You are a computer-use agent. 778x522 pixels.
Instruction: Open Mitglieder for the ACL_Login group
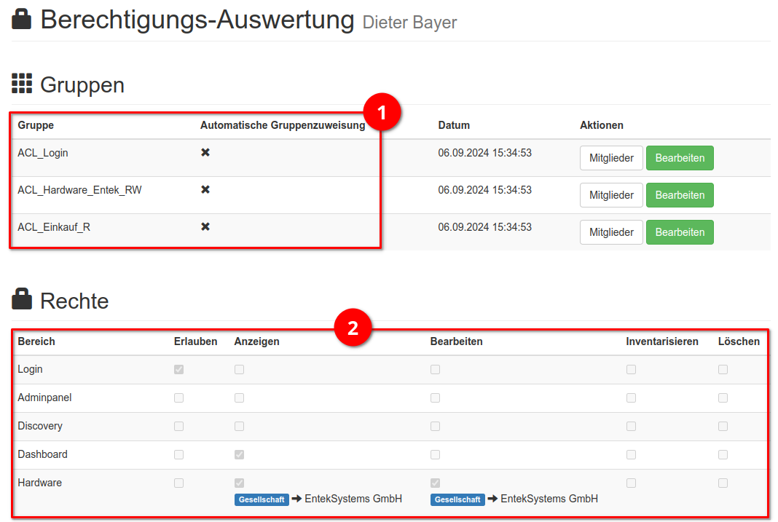(610, 158)
